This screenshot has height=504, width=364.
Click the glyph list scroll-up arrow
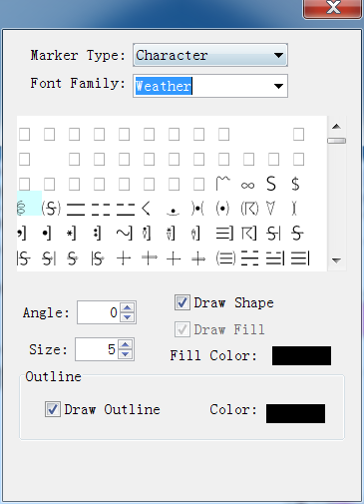[337, 127]
